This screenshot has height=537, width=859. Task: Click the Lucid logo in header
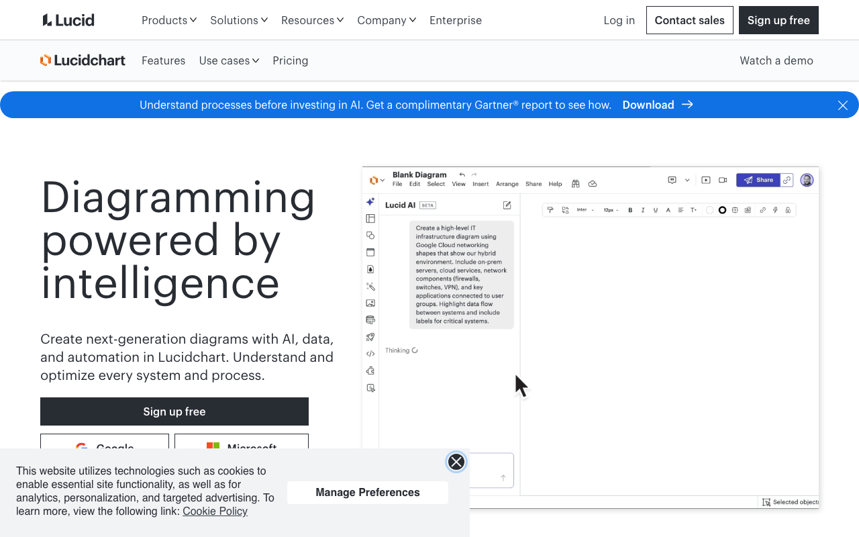(x=68, y=20)
